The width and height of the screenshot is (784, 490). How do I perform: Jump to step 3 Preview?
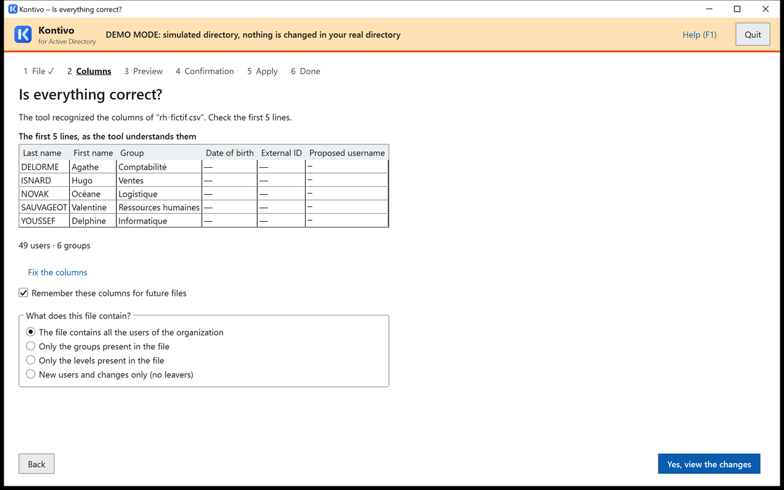point(143,71)
